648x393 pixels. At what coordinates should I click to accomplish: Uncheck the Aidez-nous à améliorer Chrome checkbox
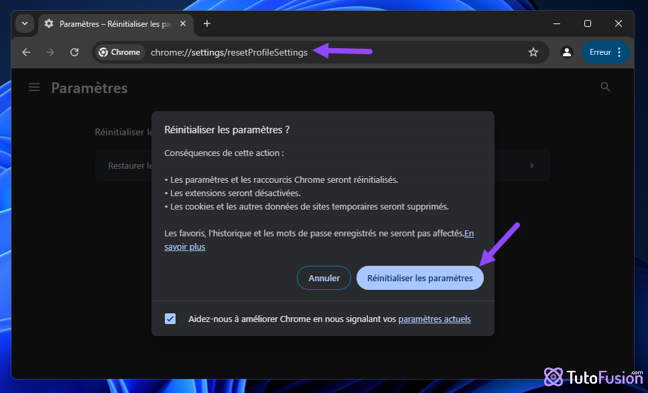pos(170,319)
